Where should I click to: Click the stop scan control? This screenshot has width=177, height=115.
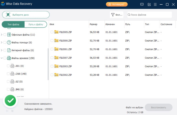click(12, 111)
